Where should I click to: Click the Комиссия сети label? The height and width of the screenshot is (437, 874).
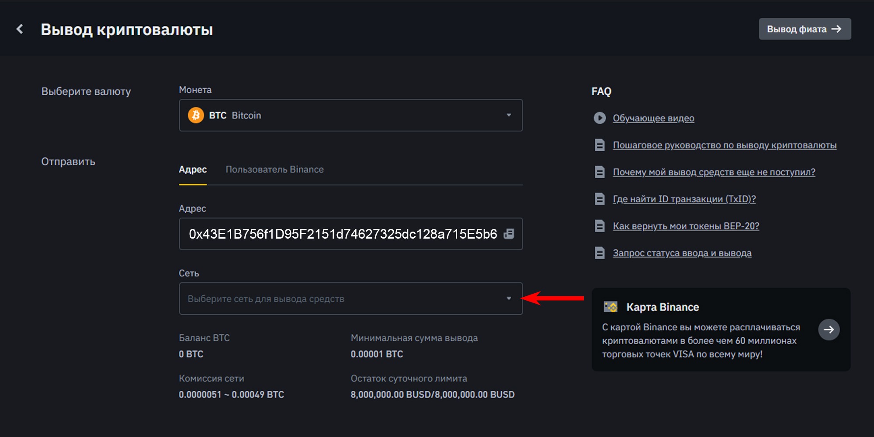(212, 378)
